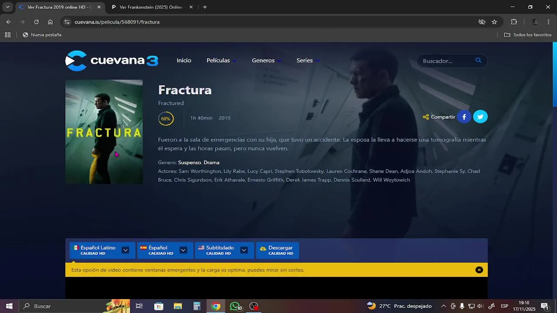
Task: Click the page vertical scrollbar
Action: click(x=555, y=74)
